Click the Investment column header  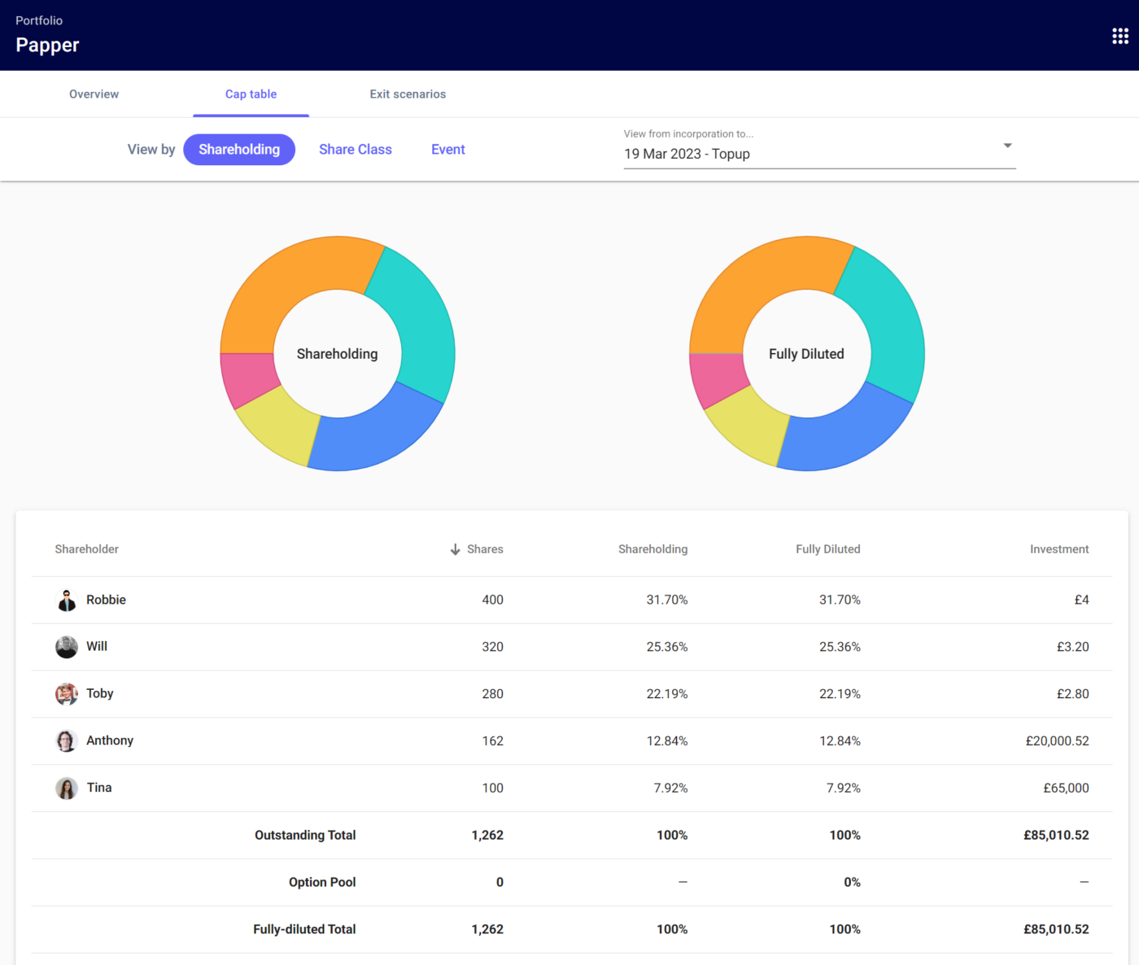pos(1059,549)
